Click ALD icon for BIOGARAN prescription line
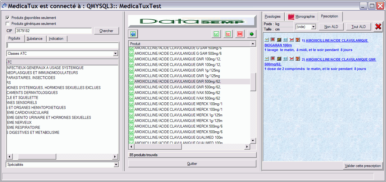This screenshot has height=182, width=386. pyautogui.click(x=285, y=40)
